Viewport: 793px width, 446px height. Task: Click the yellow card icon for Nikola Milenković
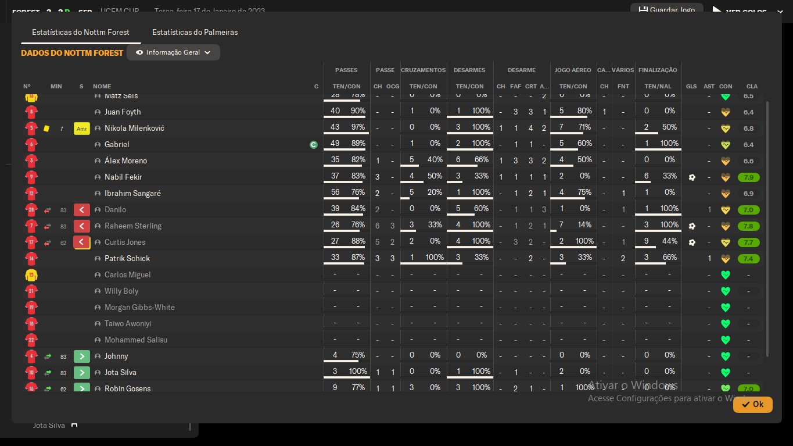pyautogui.click(x=46, y=129)
